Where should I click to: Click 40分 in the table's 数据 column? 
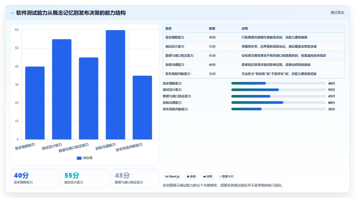click(x=212, y=37)
